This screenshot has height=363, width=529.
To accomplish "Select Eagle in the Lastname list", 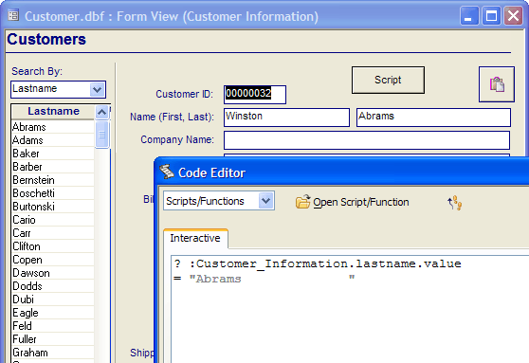I will pyautogui.click(x=53, y=313).
